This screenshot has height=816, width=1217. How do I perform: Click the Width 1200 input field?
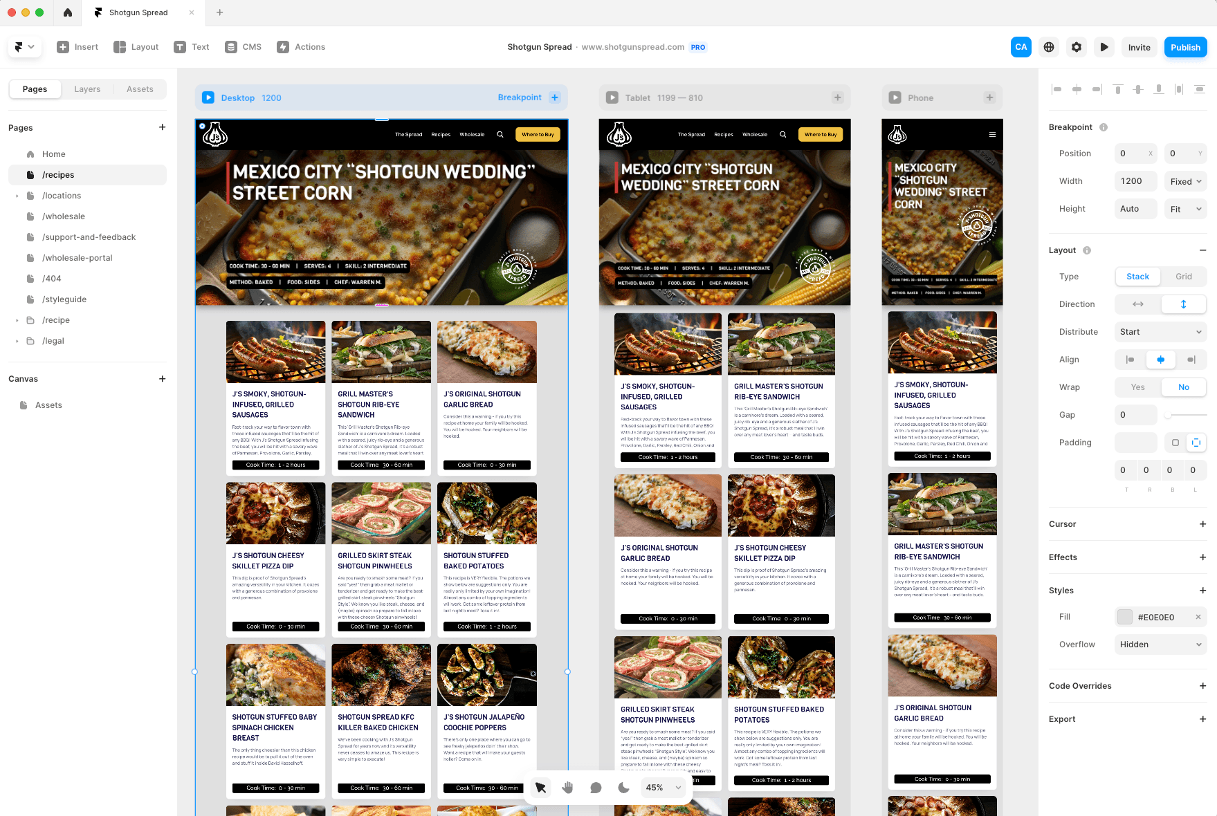pos(1135,181)
